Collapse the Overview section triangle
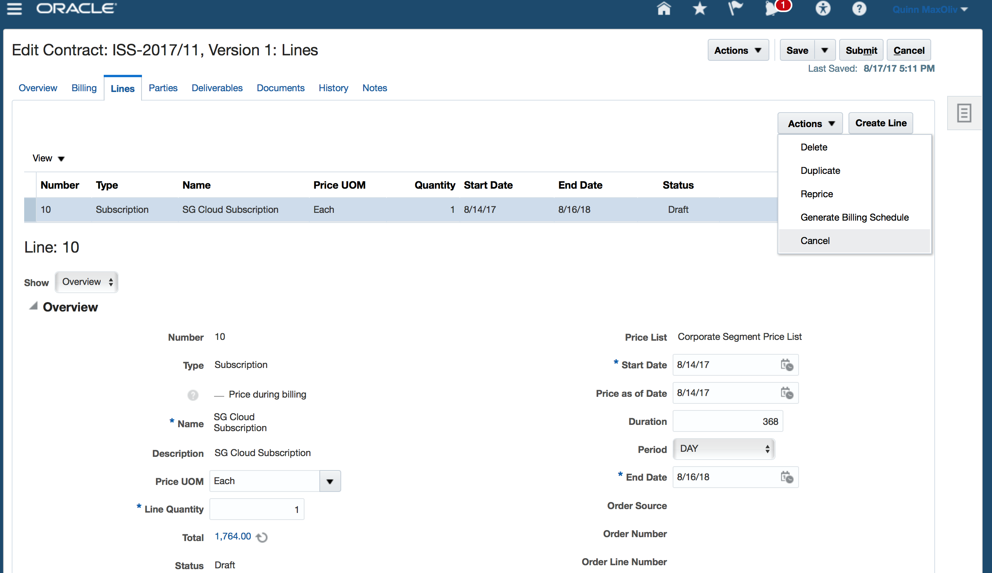 click(34, 306)
